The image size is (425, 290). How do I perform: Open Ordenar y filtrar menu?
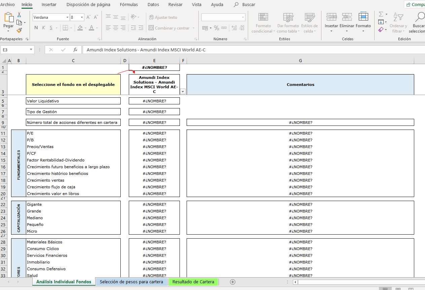398,23
